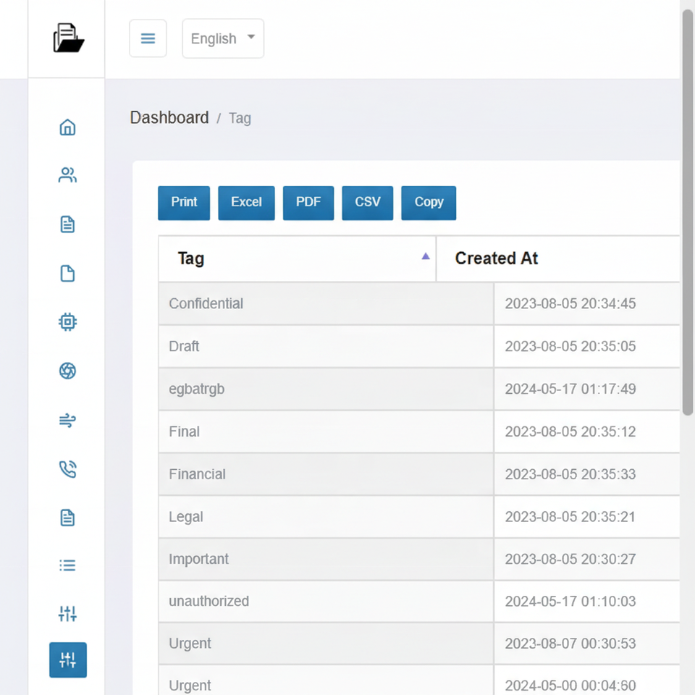This screenshot has width=695, height=695.
Task: Click Urgent tag dated 2023-08-07
Action: tap(326, 643)
